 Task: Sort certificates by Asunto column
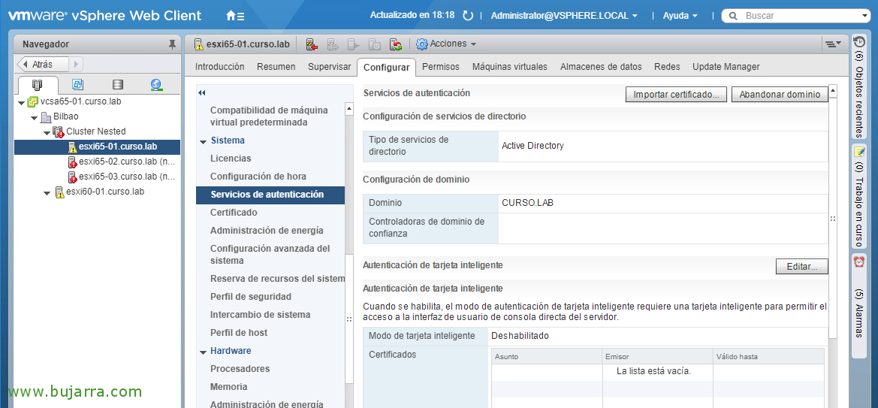click(x=547, y=356)
